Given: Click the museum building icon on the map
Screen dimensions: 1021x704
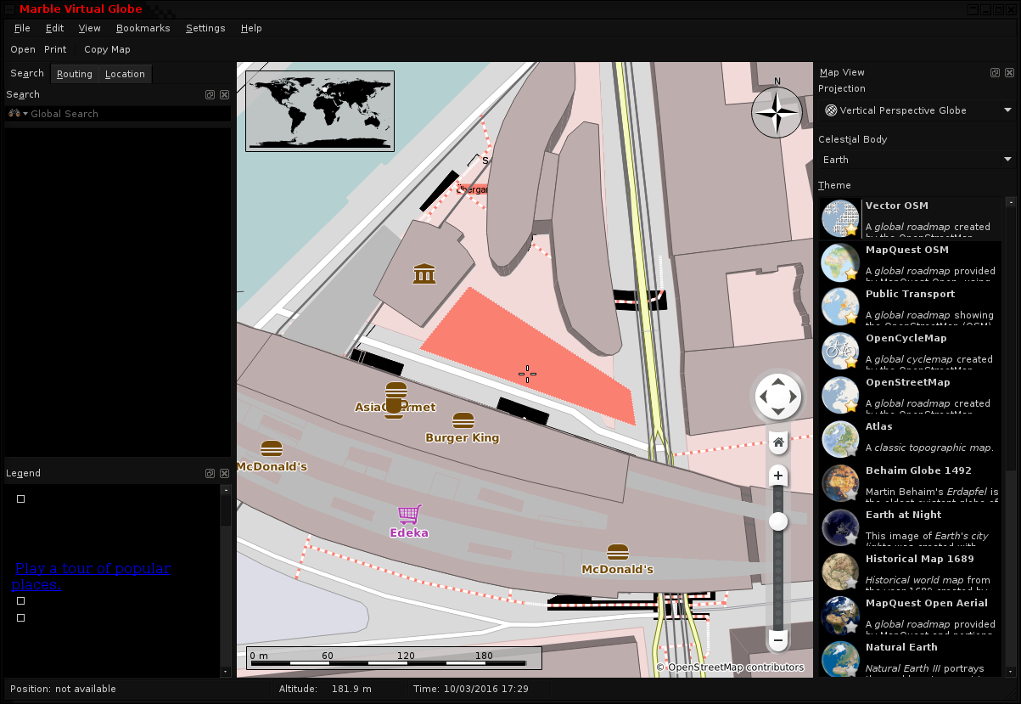Looking at the screenshot, I should pyautogui.click(x=424, y=273).
